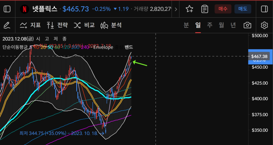This screenshot has width=273, height=145.
Task: Toggle the left sidebar panel icon
Action: 7,9
